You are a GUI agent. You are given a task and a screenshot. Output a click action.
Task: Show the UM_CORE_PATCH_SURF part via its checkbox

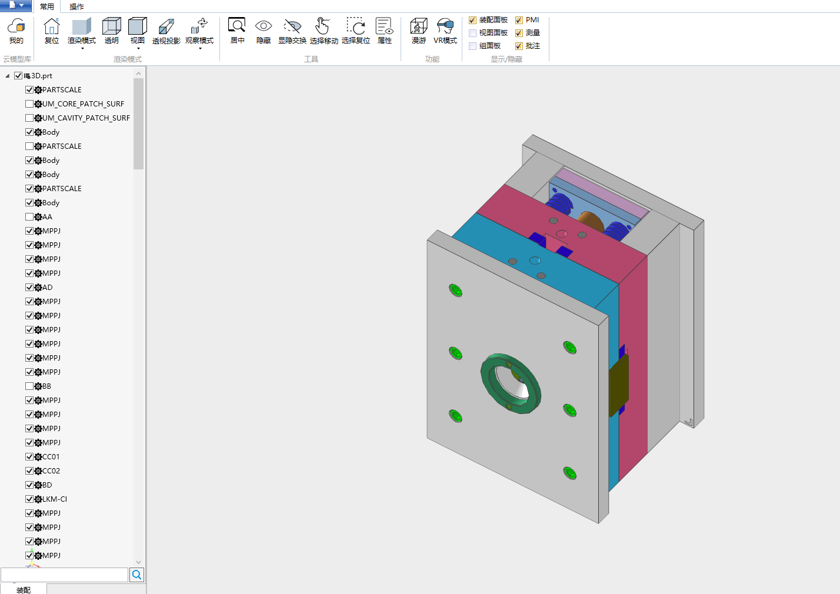pos(29,104)
